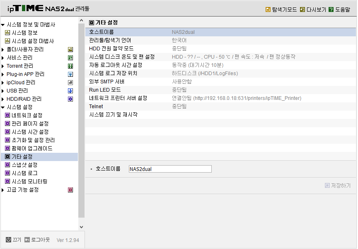Click the Plug-in APP 관리 plug icon
This screenshot has width=358, height=249.
click(70, 74)
